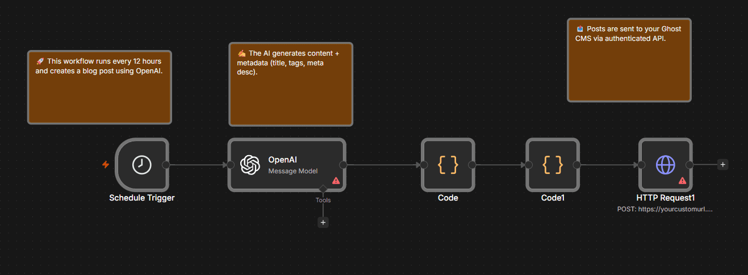Click the 'Tools' label under OpenAI node
Viewport: 748px width, 275px height.
click(x=323, y=200)
